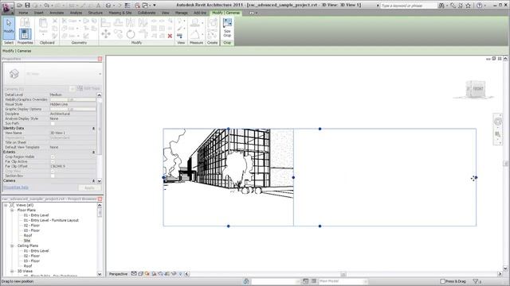Open the Main Model design options dropdown
Screen dimensions: 510x286
pyautogui.click(x=343, y=281)
